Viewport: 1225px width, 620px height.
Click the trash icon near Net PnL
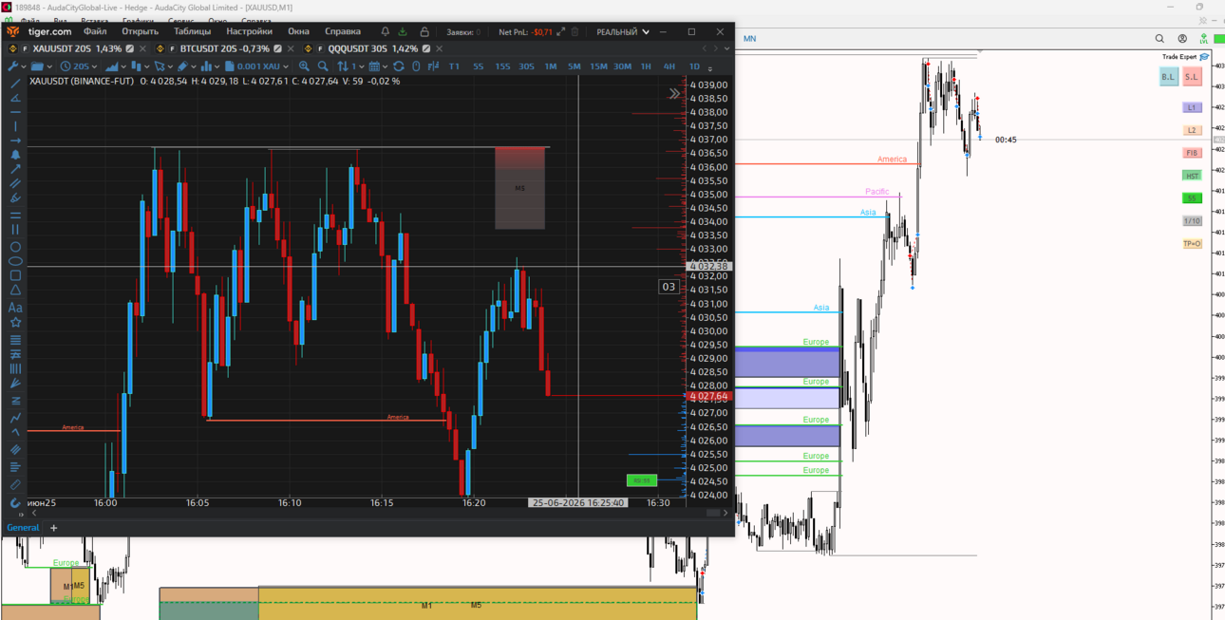coord(575,32)
